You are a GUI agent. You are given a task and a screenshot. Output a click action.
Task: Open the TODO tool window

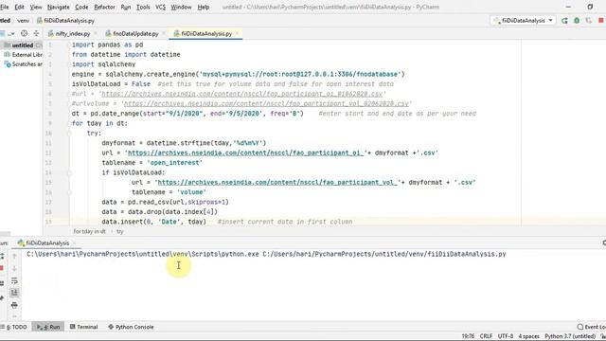click(x=14, y=327)
